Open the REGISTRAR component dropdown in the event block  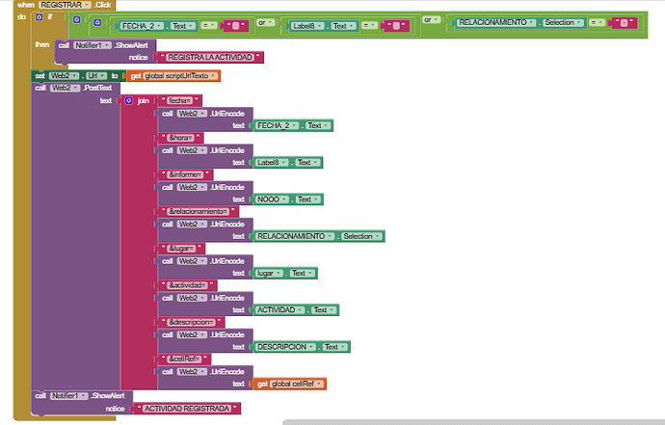click(x=65, y=5)
